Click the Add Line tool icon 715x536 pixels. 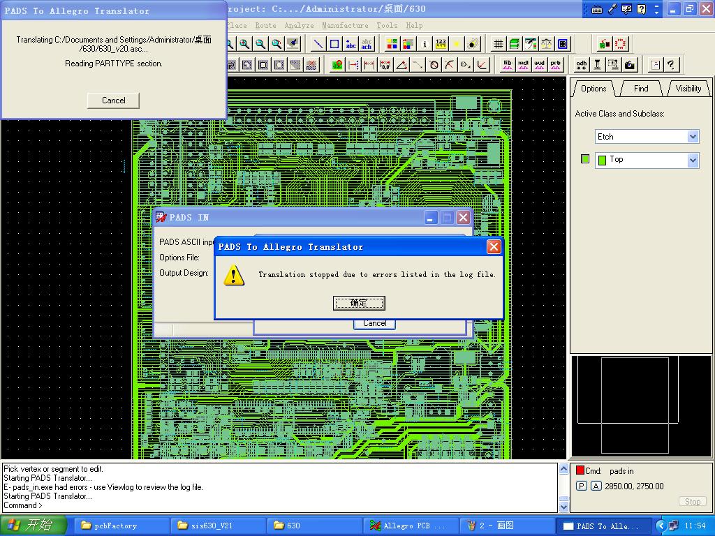(x=318, y=44)
